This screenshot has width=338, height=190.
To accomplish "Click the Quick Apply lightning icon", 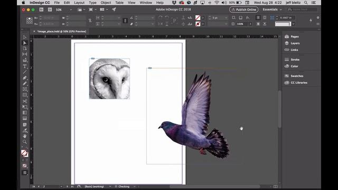I will pos(311,20).
